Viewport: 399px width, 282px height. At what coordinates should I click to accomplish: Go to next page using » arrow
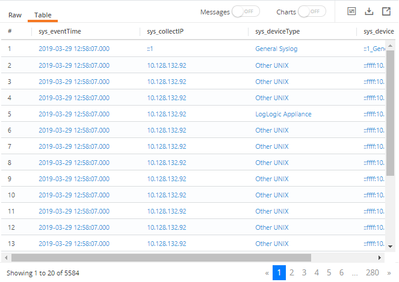coord(389,273)
